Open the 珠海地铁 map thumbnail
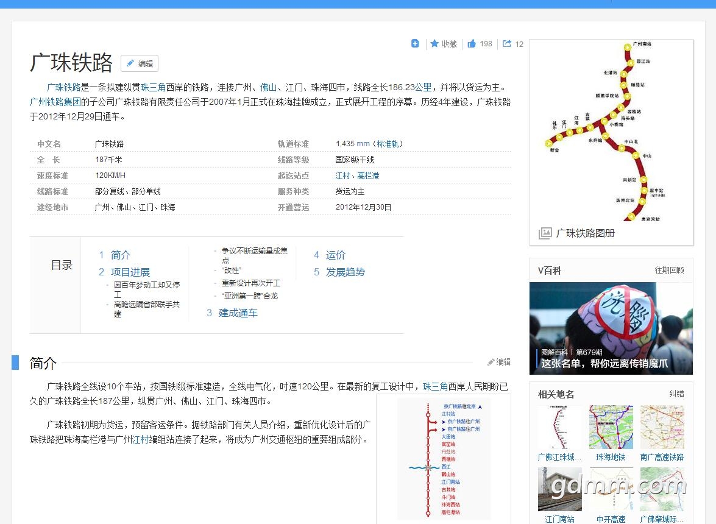This screenshot has width=716, height=524. [611, 427]
